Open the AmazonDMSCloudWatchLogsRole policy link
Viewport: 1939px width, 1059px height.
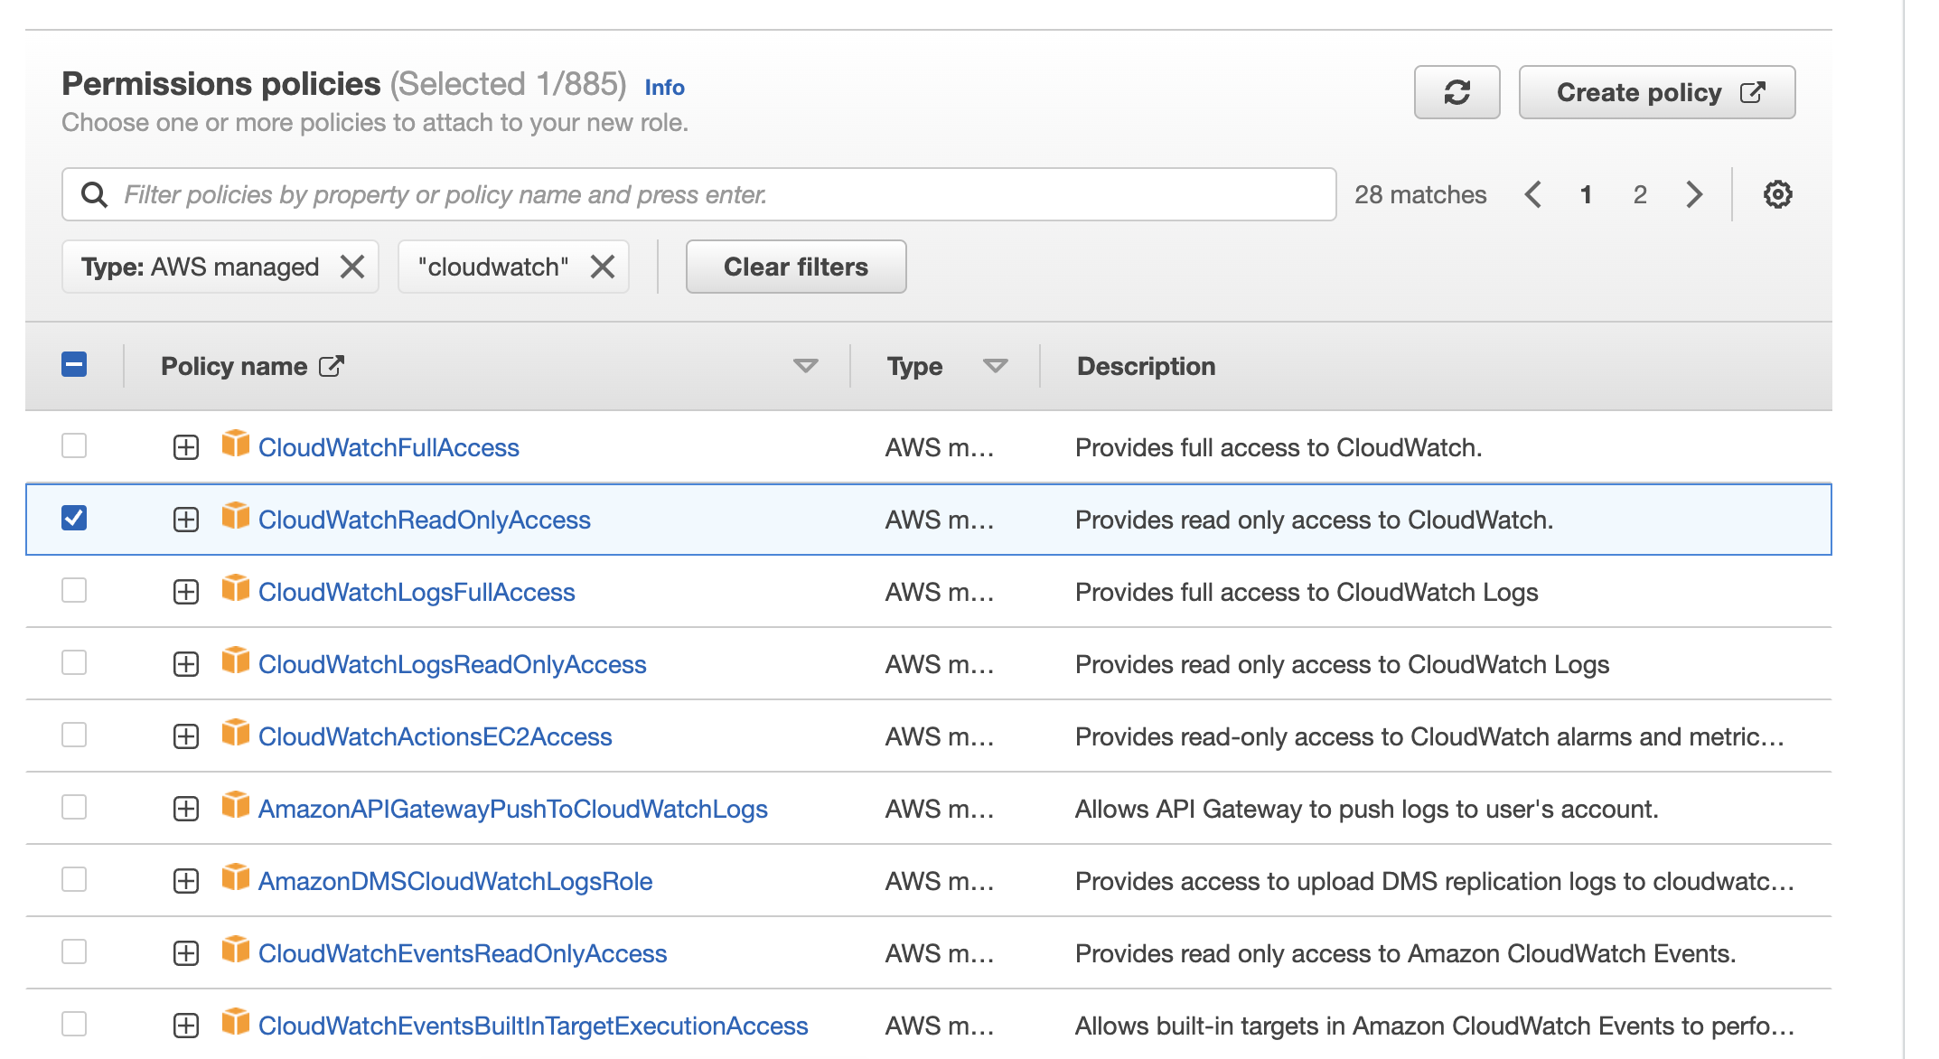click(x=455, y=881)
